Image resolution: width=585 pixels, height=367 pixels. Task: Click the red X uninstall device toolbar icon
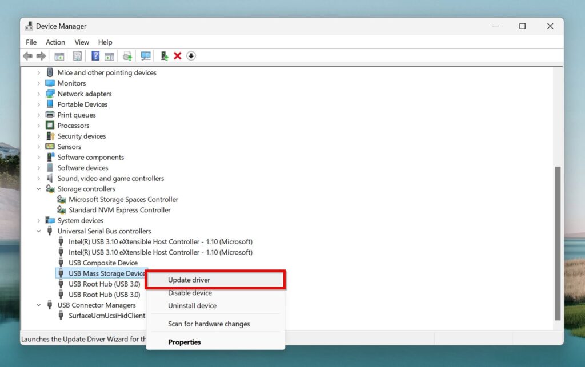[177, 56]
